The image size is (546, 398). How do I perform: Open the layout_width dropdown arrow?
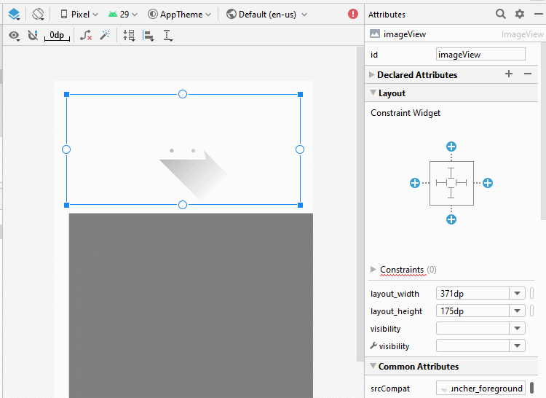(x=517, y=294)
